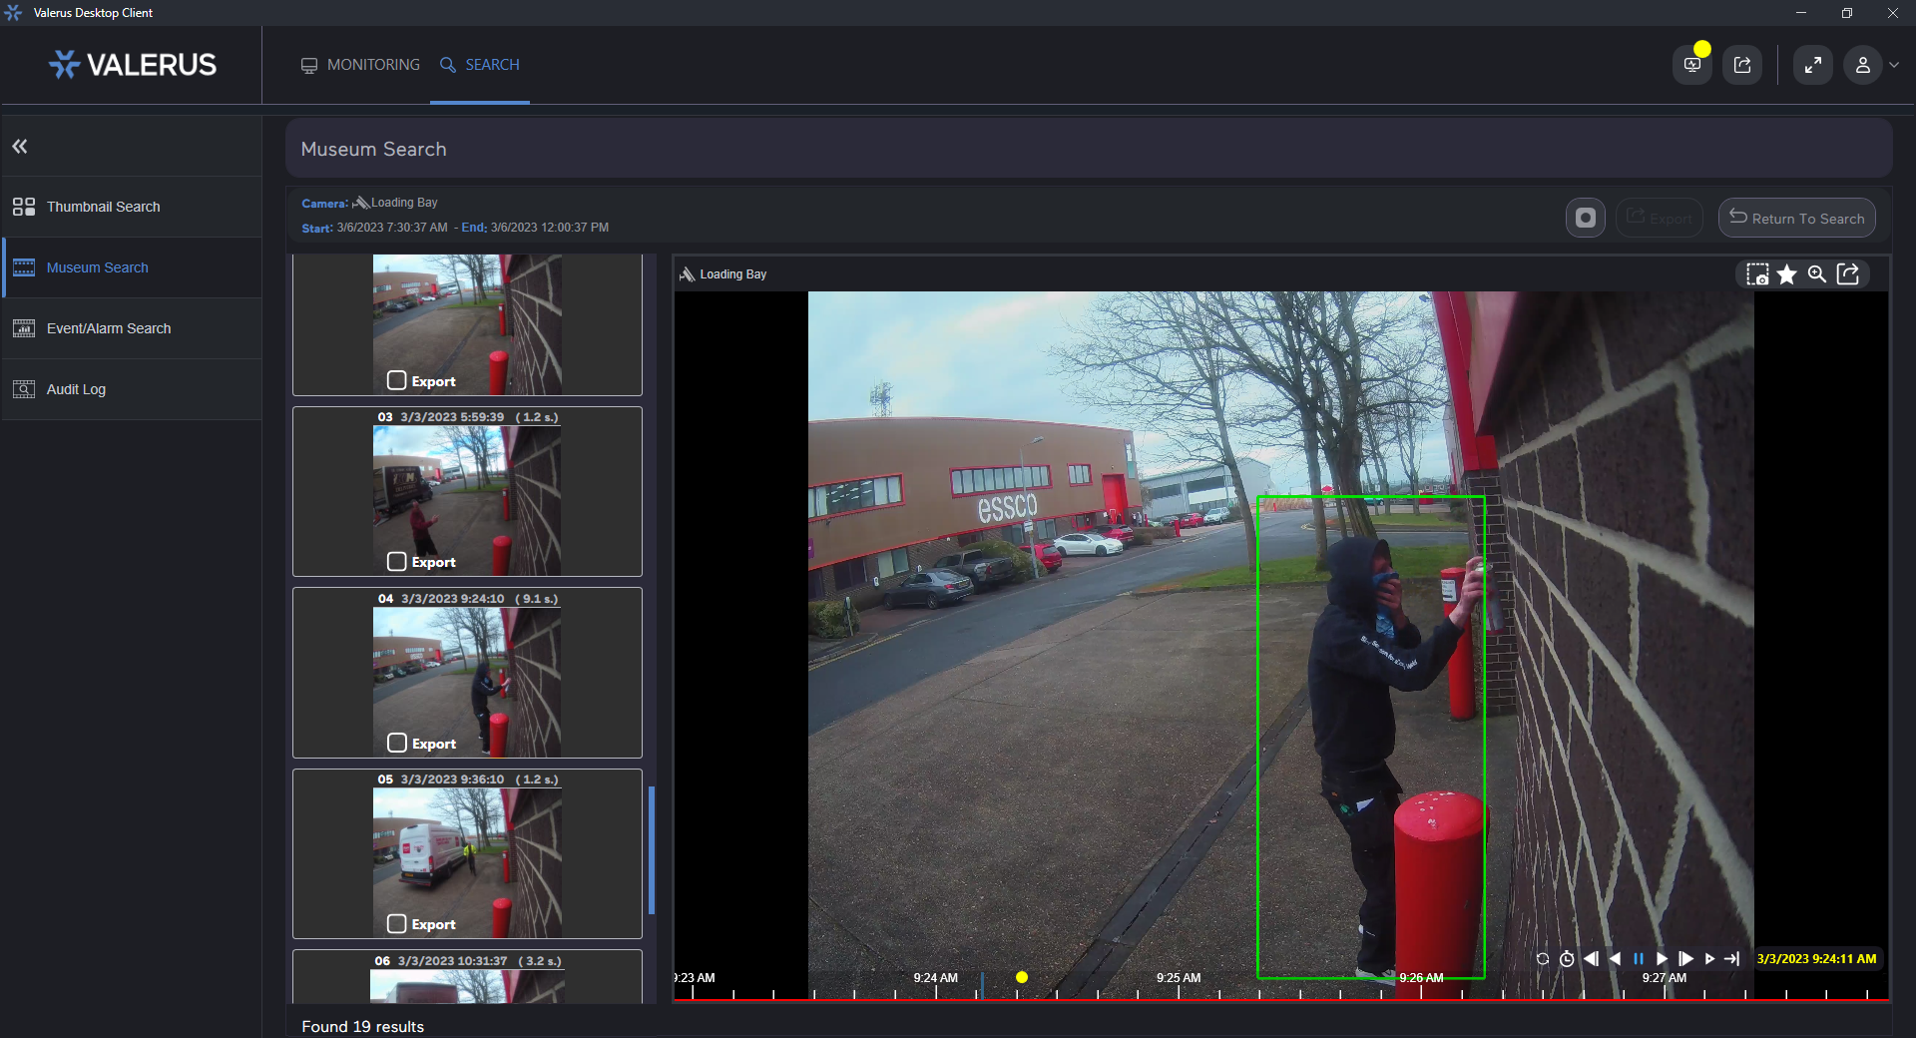
Task: Take a snapshot of the Loading Bay video
Action: click(1757, 274)
